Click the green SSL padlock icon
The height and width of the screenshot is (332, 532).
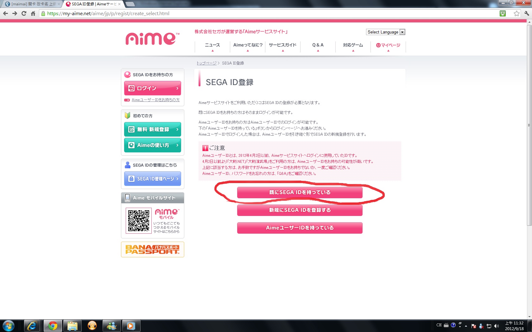pyautogui.click(x=43, y=13)
